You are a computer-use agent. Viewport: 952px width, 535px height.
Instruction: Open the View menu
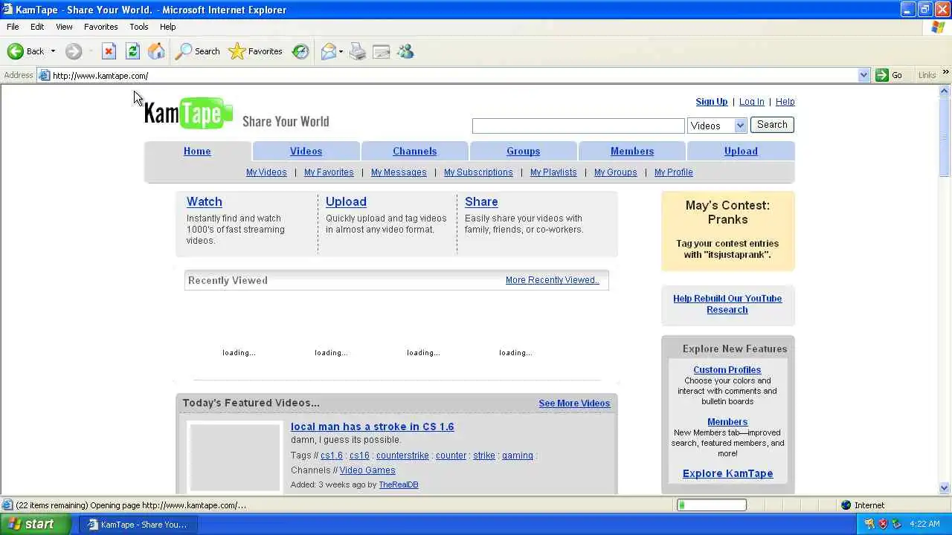coord(64,27)
